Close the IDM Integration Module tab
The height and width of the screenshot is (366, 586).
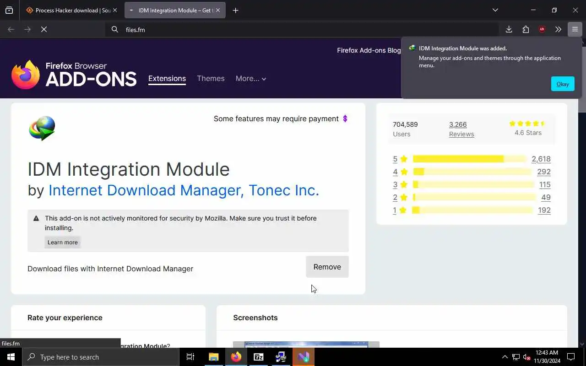(x=217, y=10)
